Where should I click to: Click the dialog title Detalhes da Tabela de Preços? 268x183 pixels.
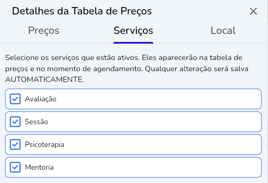tap(82, 12)
